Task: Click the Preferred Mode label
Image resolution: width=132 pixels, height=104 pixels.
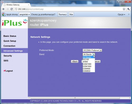Action: 47,50
